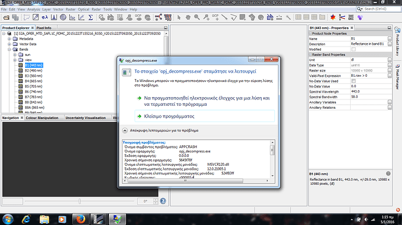Toggle the No-Data Value Used checkbox

pyautogui.click(x=354, y=81)
